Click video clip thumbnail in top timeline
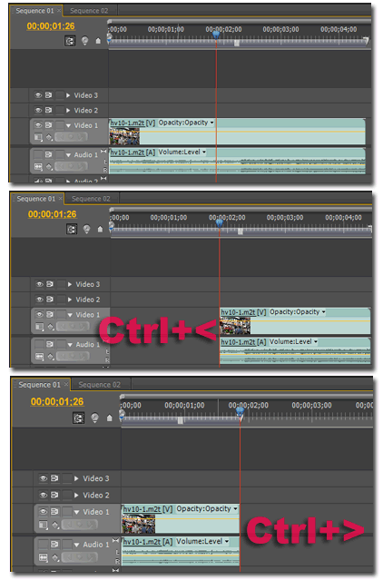 click(x=124, y=136)
